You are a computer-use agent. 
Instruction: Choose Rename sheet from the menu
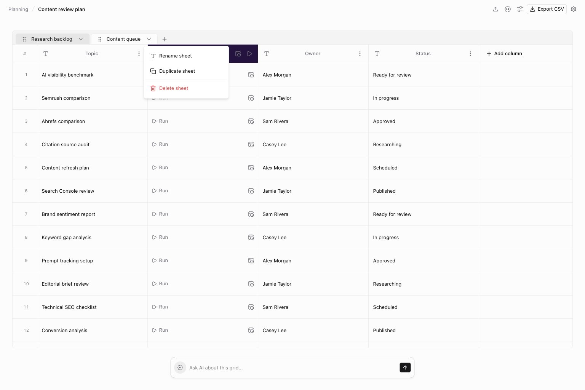186,56
